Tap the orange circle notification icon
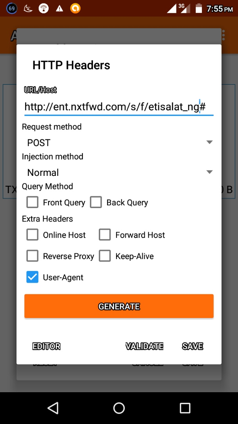Viewport: 238px width, 424px height. (x=75, y=8)
